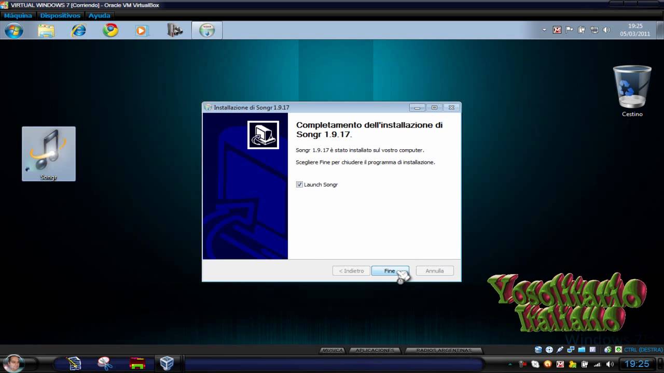The height and width of the screenshot is (373, 664).
Task: Open the Máquina menu in VirtualBox
Action: click(x=18, y=16)
